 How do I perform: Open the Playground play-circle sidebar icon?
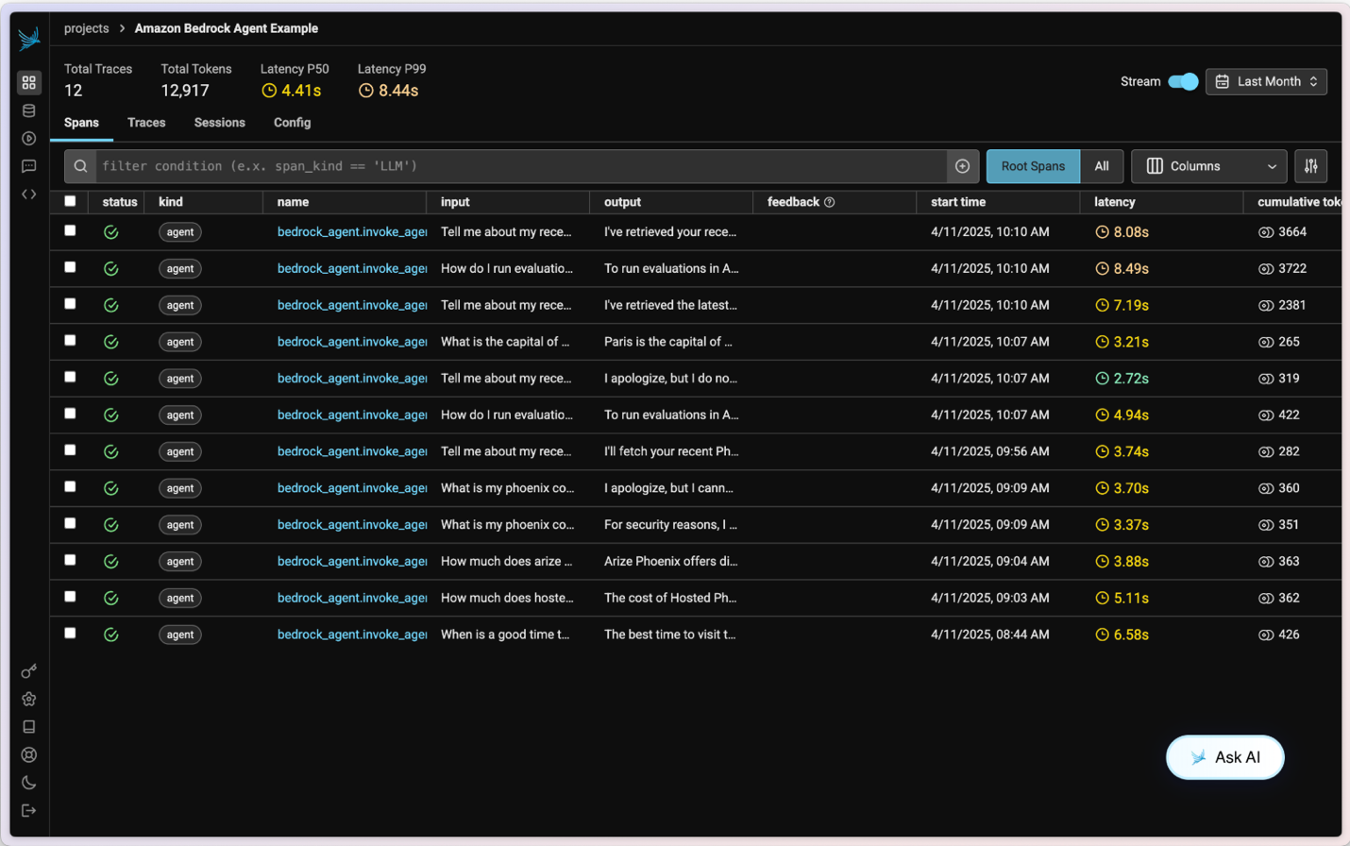pos(29,138)
